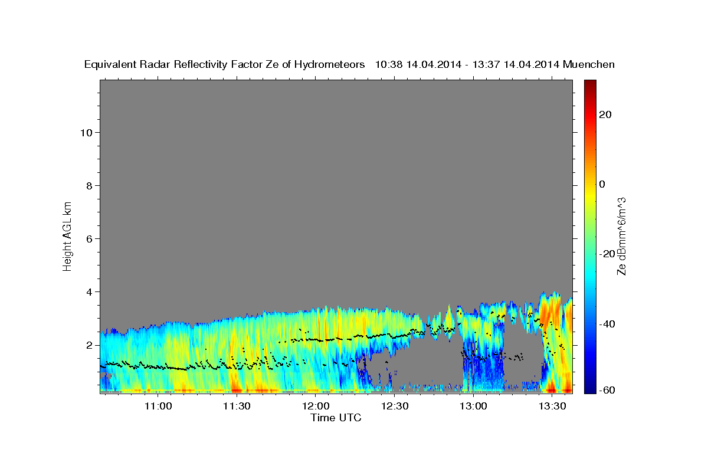This screenshot has width=708, height=472.
Task: Click the 11:00 time tick label
Action: pyautogui.click(x=158, y=406)
